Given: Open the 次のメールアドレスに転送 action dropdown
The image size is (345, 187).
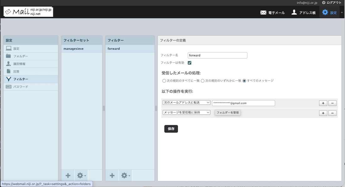Looking at the screenshot, I should tap(186, 103).
